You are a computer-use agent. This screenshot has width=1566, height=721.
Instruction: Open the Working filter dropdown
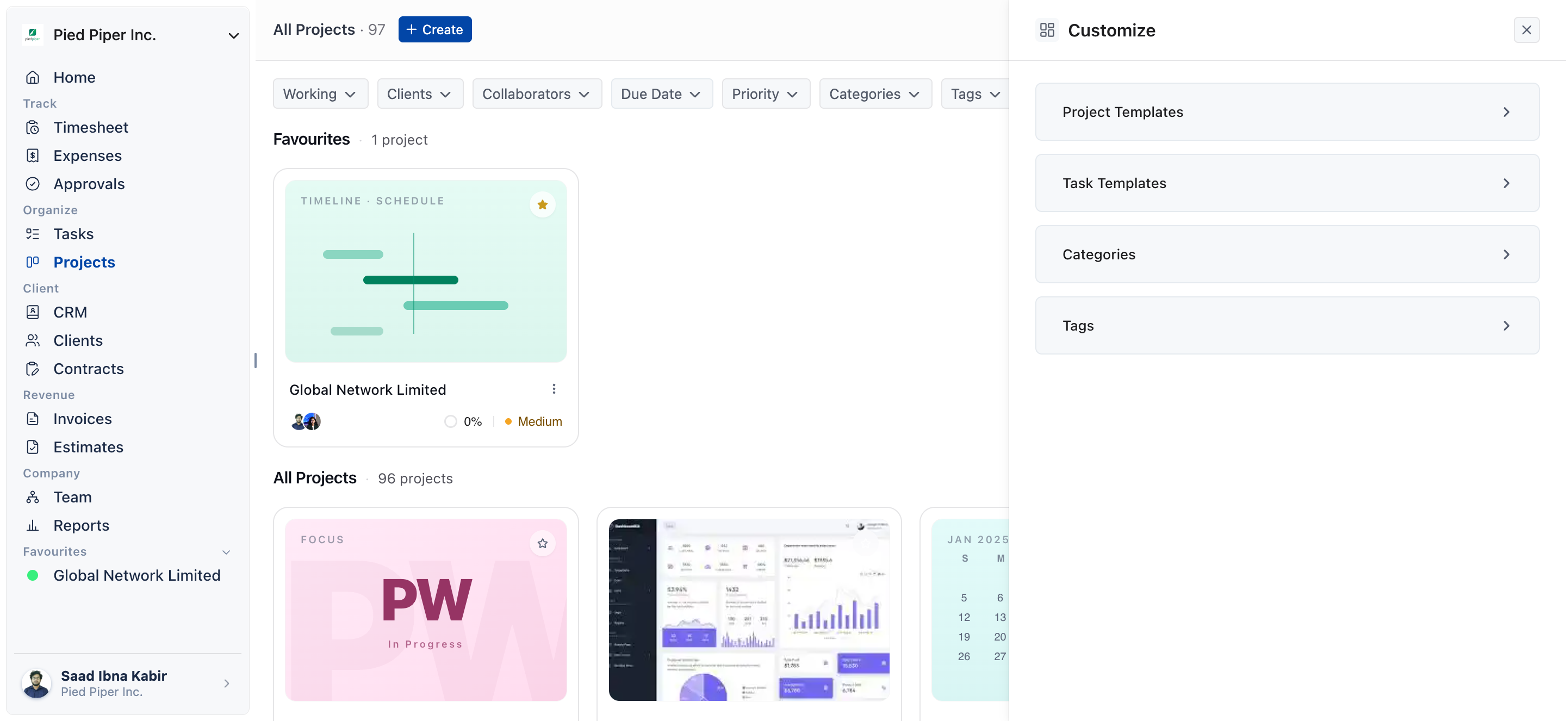320,94
